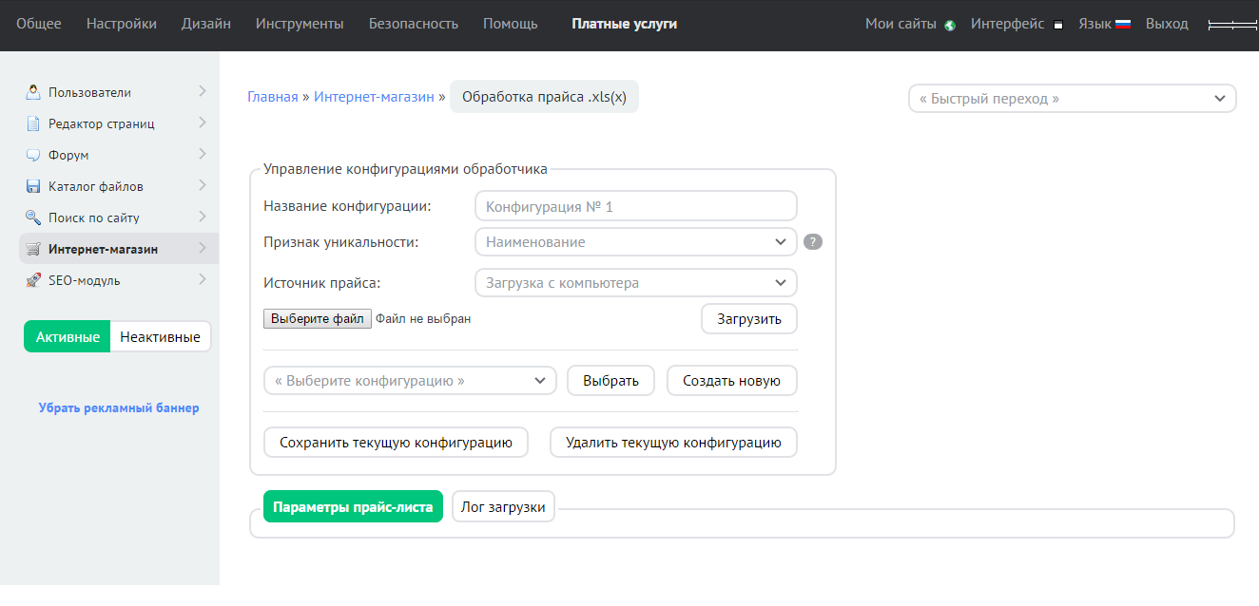Image resolution: width=1259 pixels, height=606 pixels.
Task: Switch to the Лог загрузки tab
Action: click(x=503, y=507)
